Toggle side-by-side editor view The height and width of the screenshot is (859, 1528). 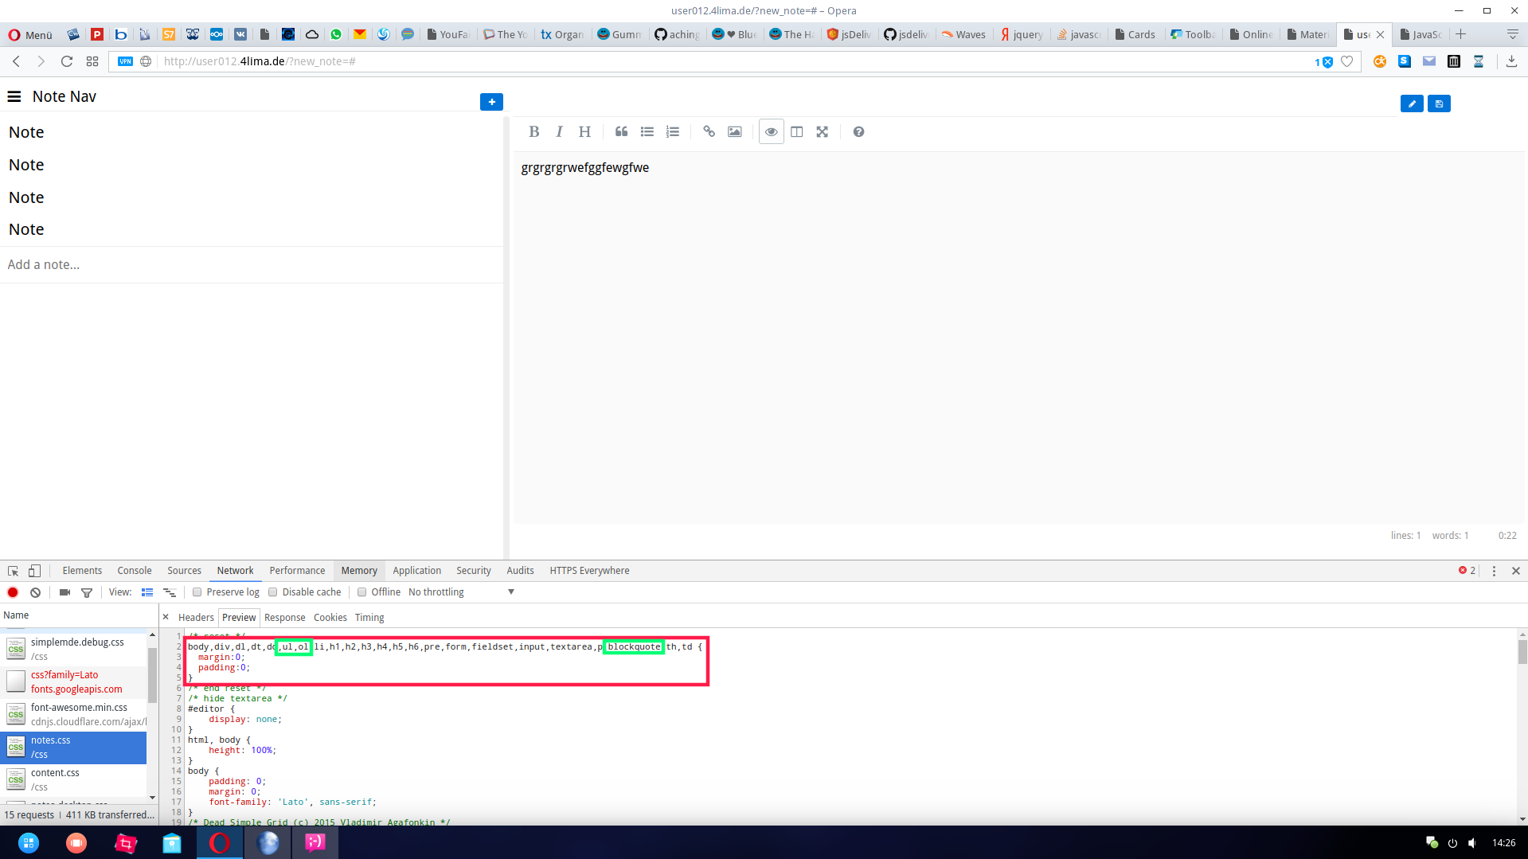(x=796, y=132)
